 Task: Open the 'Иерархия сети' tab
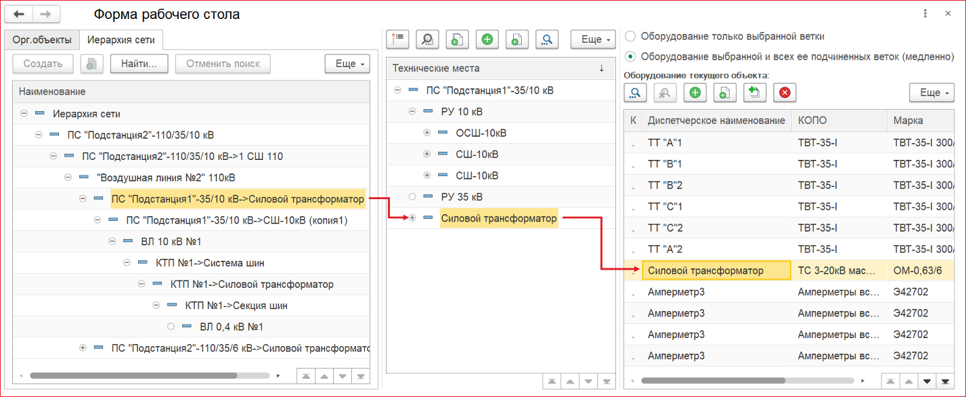[121, 40]
